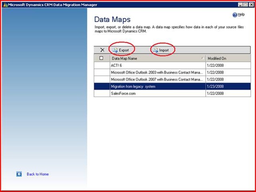Minimize the Data Migration Manager window
The width and height of the screenshot is (256, 192).
(x=240, y=5)
